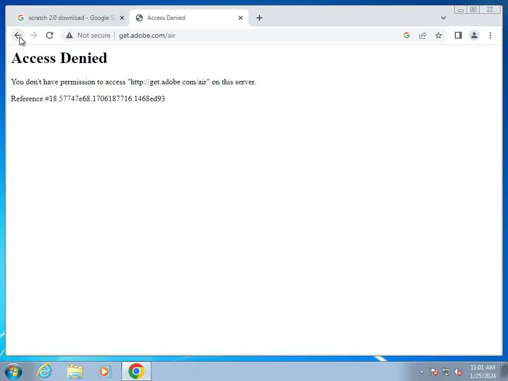Open the Windows Start menu
This screenshot has height=381, width=508.
point(13,371)
